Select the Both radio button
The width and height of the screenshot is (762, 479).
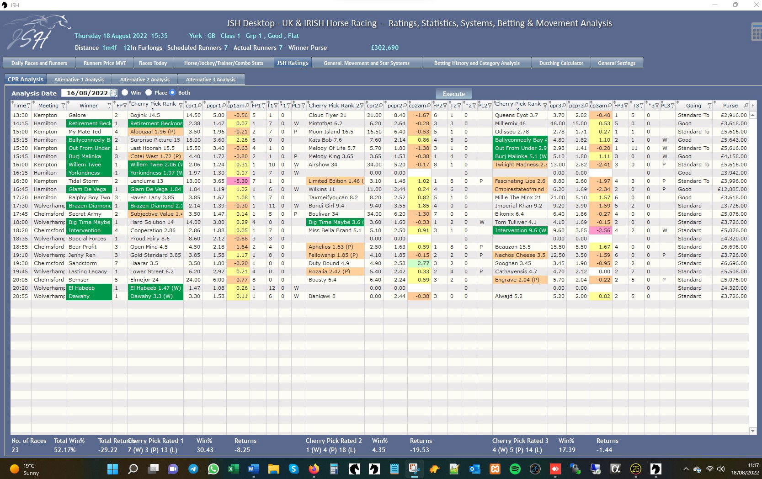[x=172, y=92]
